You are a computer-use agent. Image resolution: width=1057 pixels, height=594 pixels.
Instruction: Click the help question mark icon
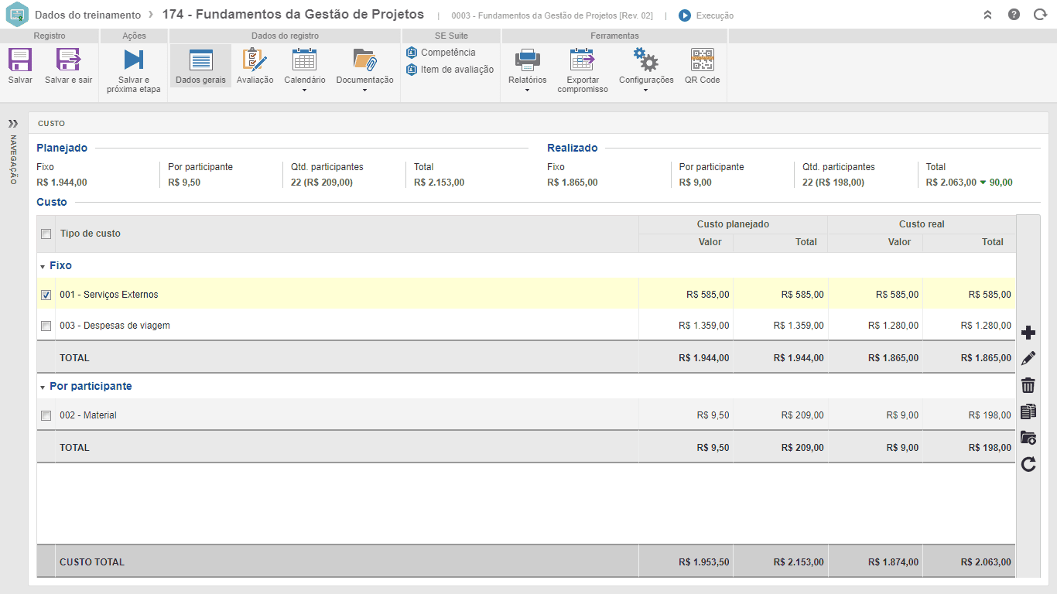click(1014, 15)
